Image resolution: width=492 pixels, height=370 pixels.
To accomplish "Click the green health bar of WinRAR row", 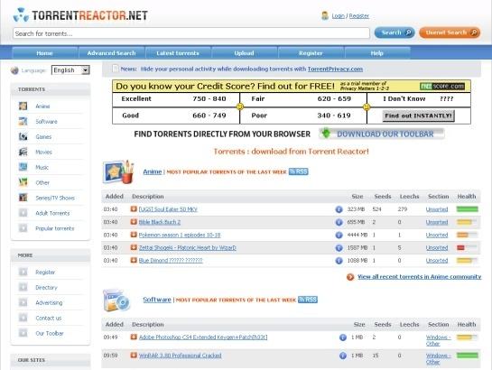I will [x=468, y=356].
